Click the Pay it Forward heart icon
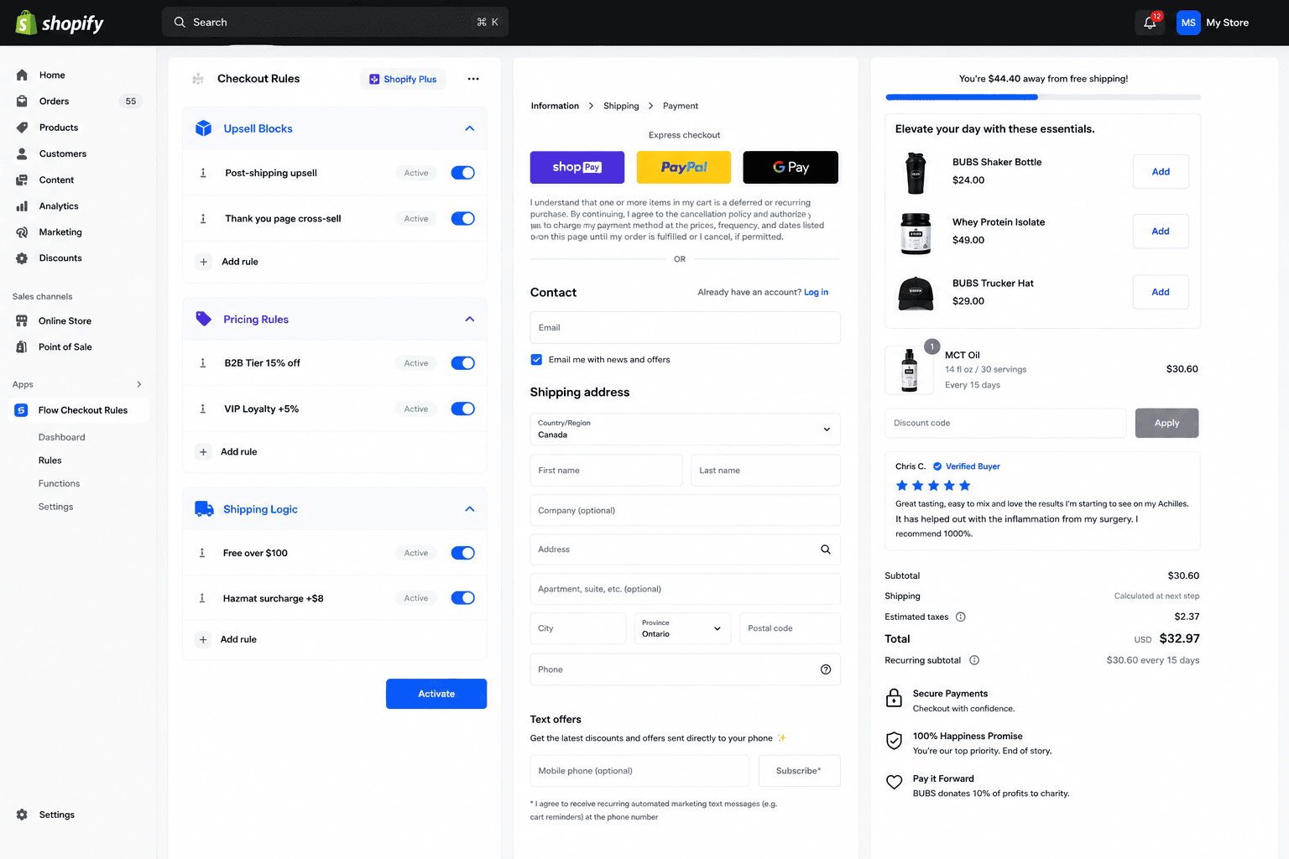Image resolution: width=1289 pixels, height=859 pixels. click(x=895, y=782)
